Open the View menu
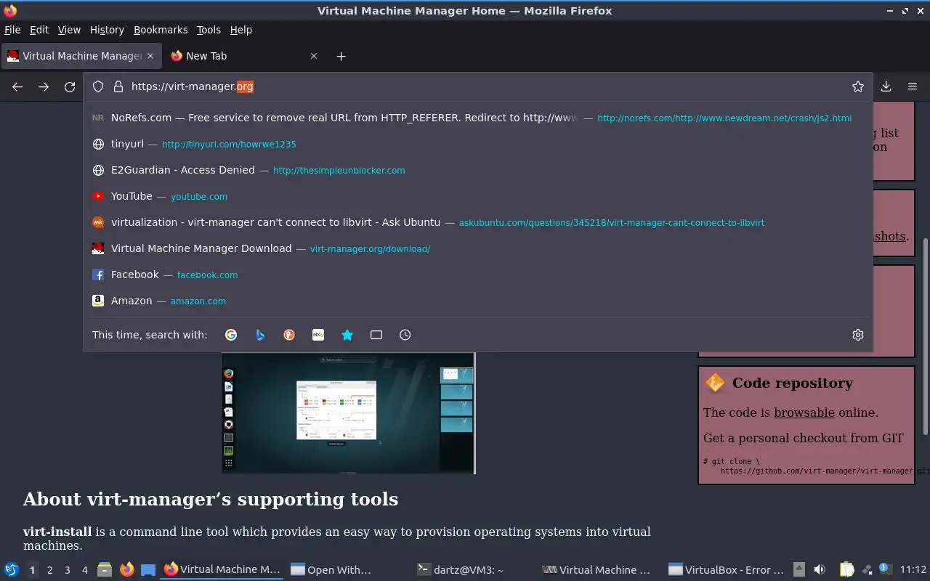 click(69, 30)
